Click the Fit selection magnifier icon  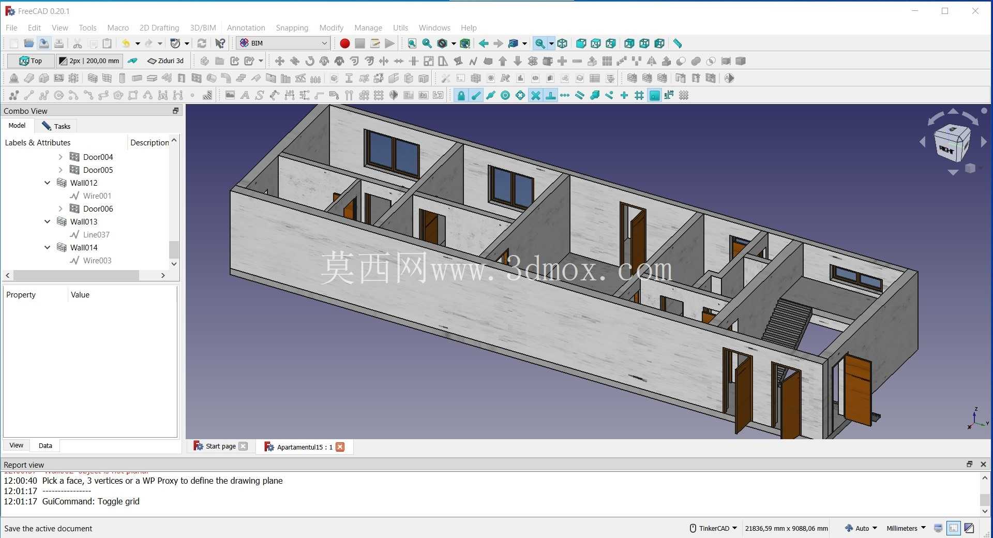pyautogui.click(x=427, y=43)
